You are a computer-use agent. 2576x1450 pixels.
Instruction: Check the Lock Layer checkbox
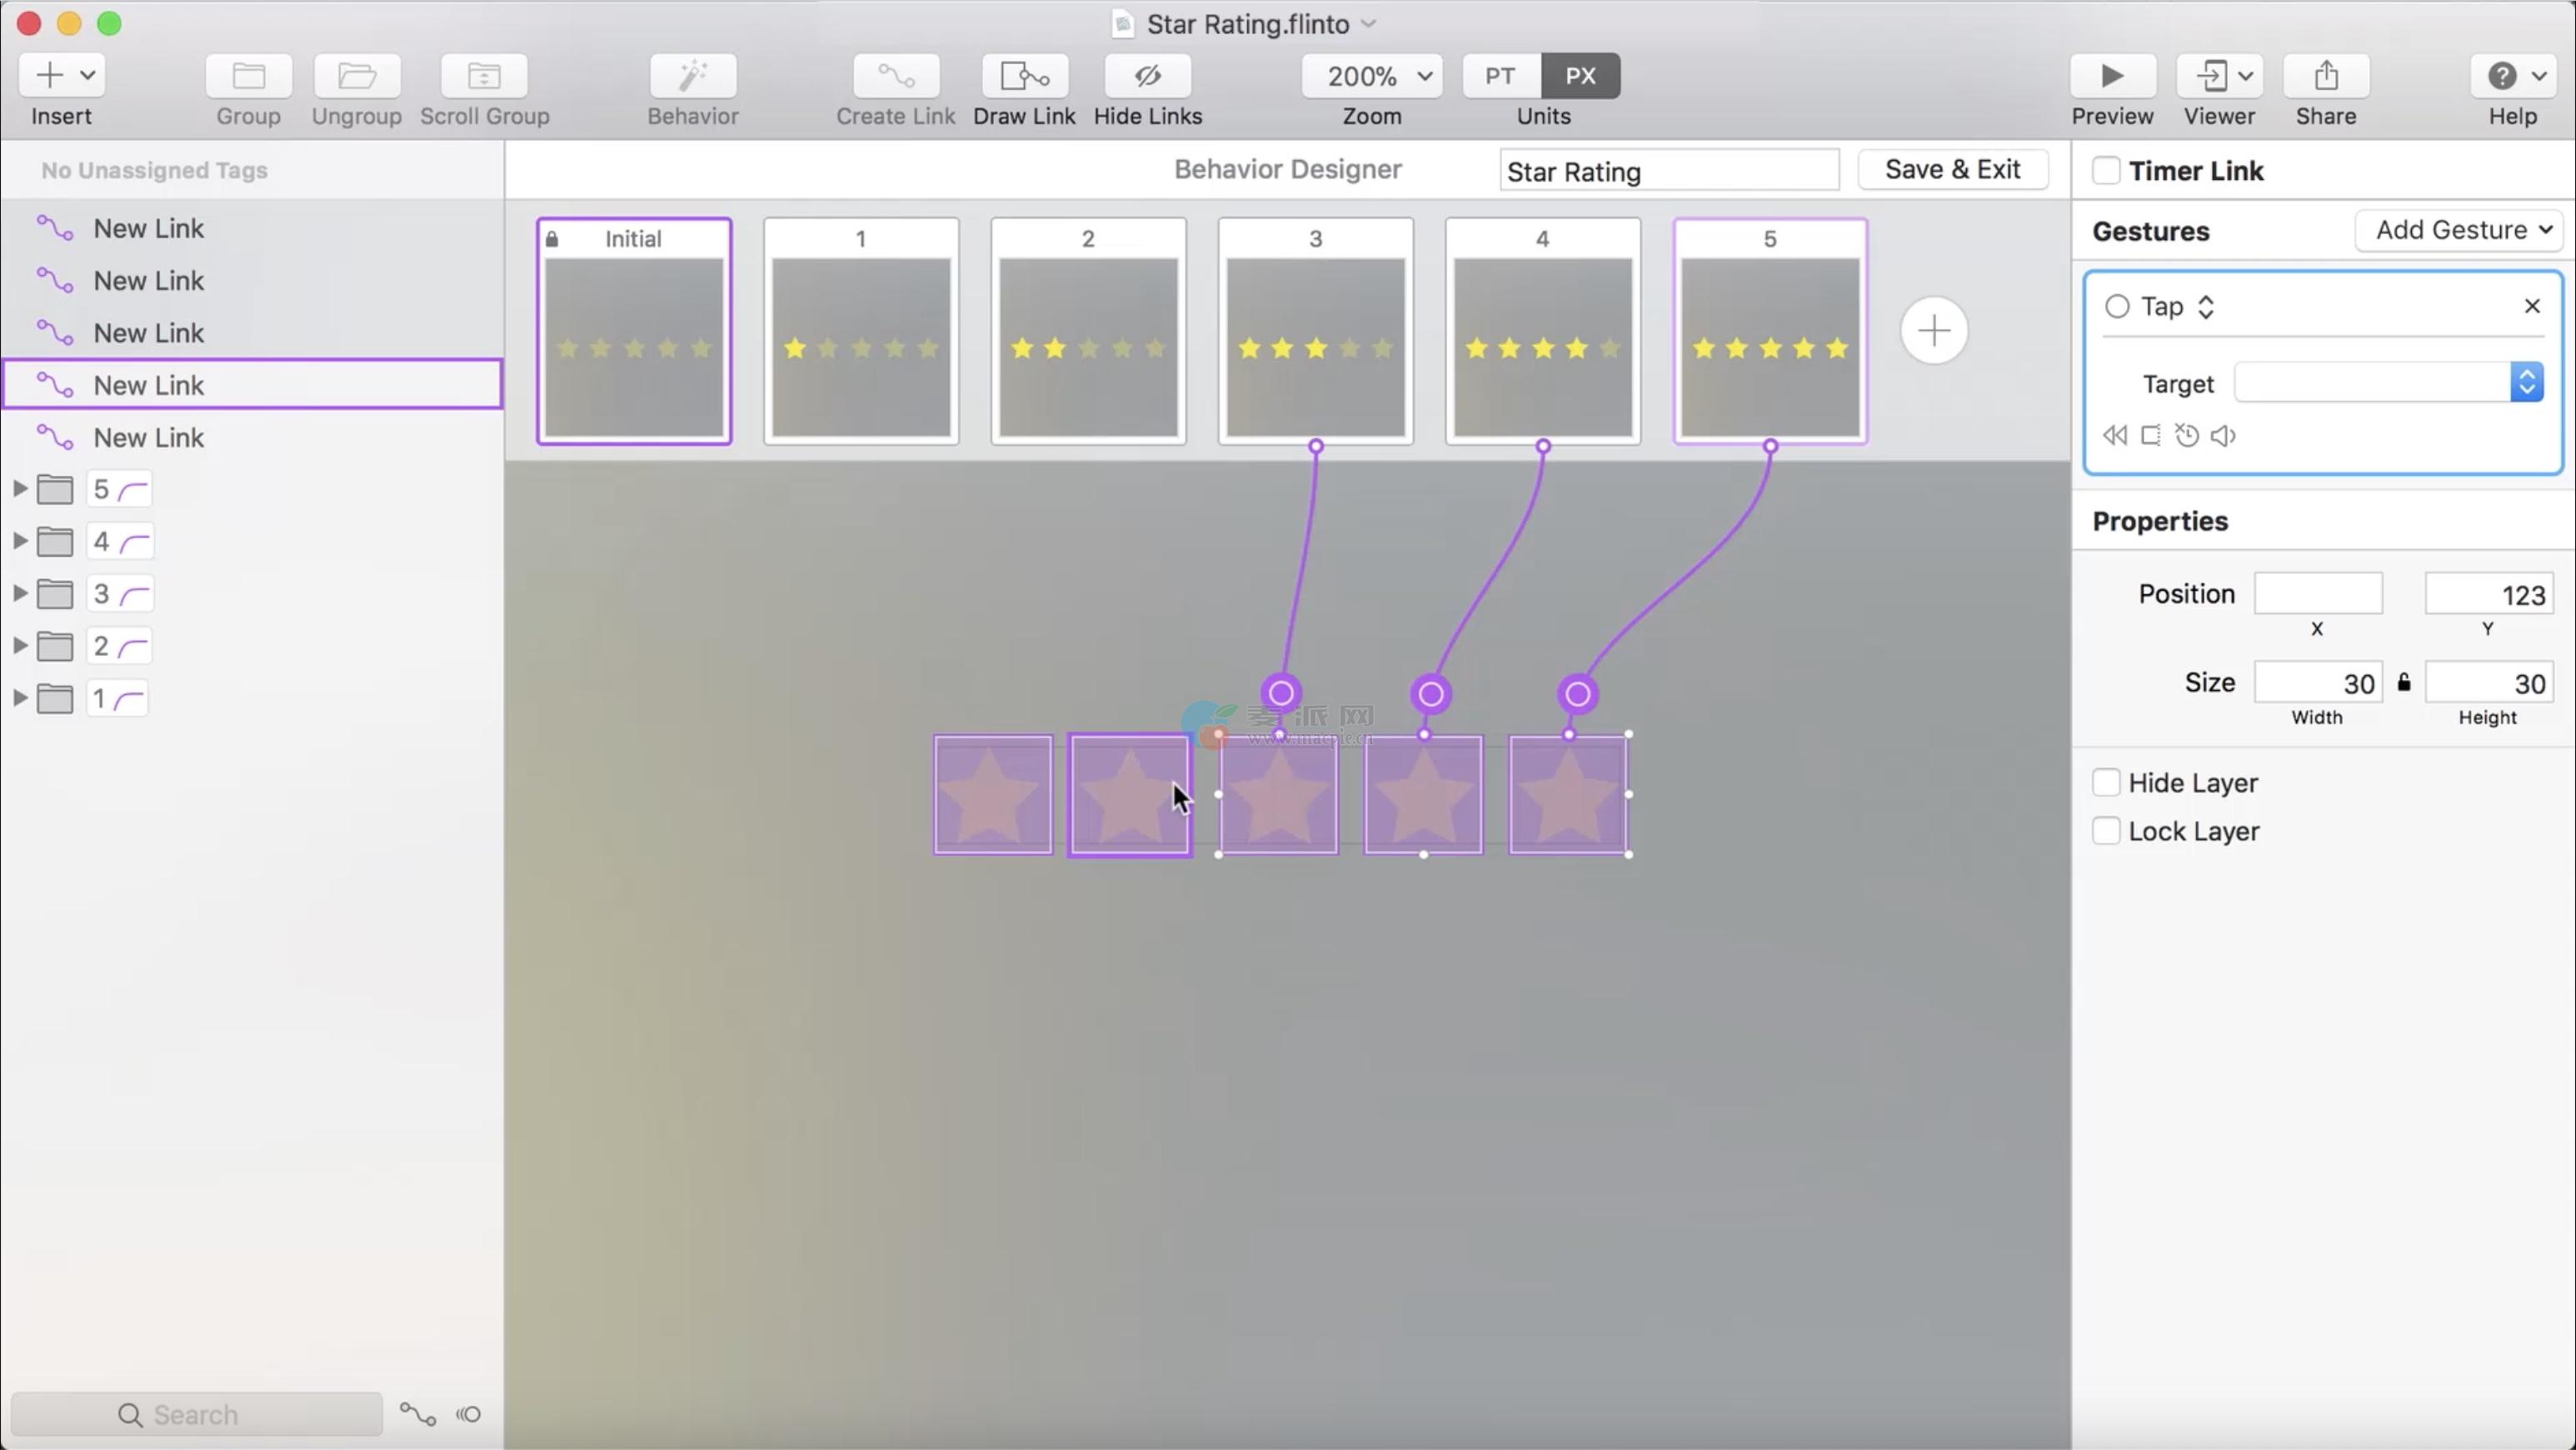coord(2106,831)
